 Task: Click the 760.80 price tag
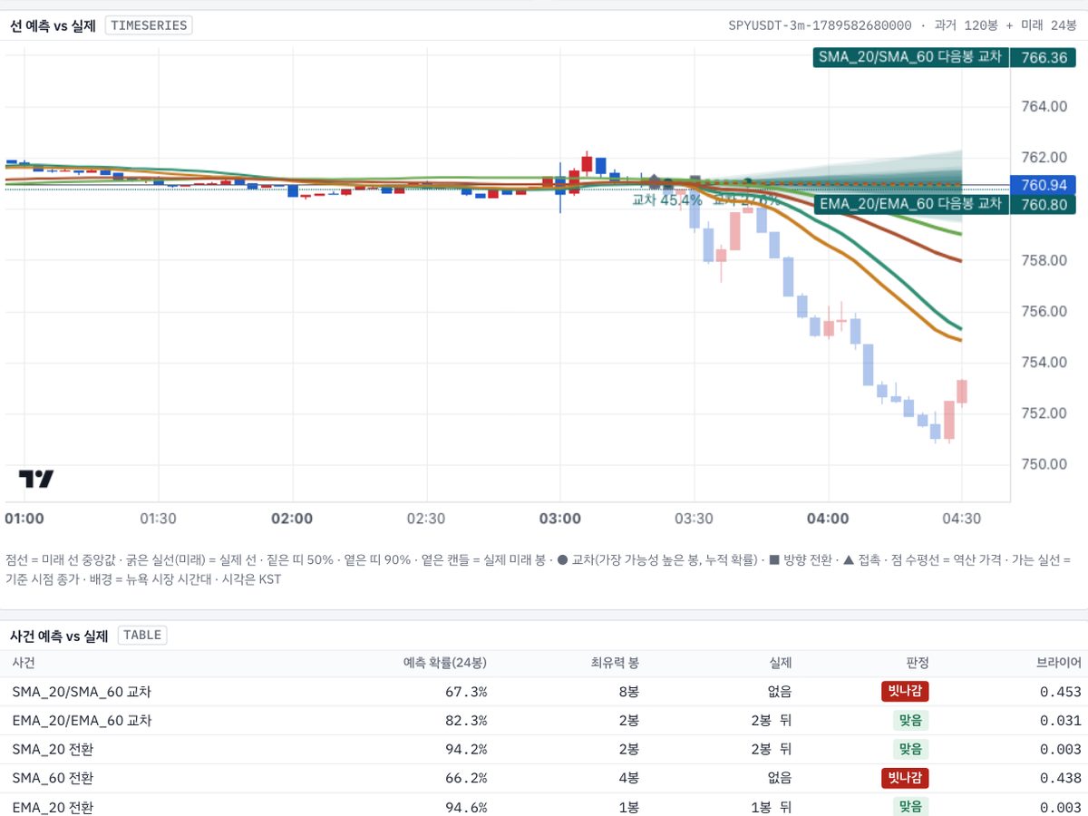[1044, 205]
